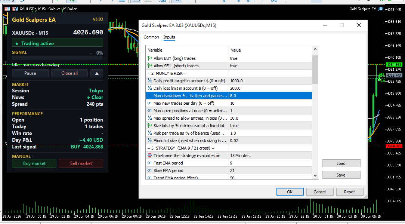Image resolution: width=405 pixels, height=224 pixels.
Task: Edit the max new trades per day value 10
Action: pos(270,103)
